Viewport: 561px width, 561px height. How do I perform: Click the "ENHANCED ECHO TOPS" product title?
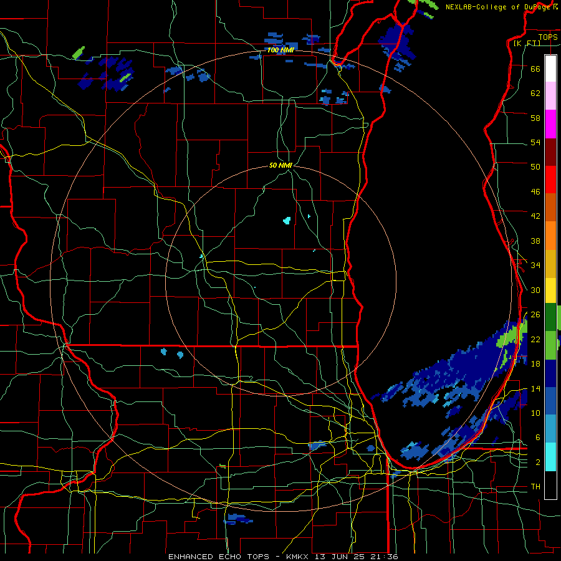[218, 557]
